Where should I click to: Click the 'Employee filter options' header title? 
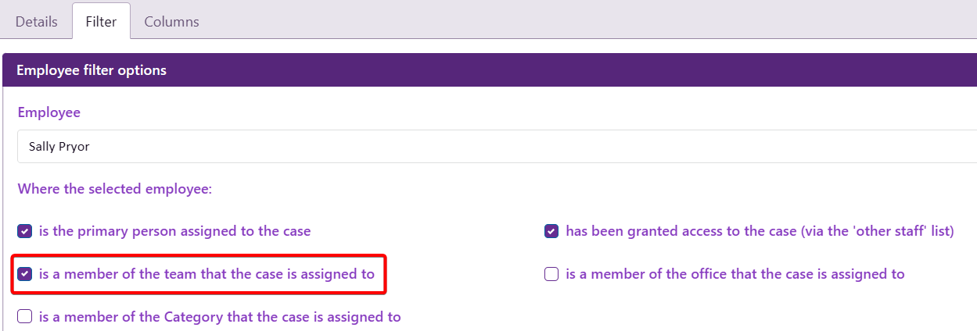coord(92,70)
